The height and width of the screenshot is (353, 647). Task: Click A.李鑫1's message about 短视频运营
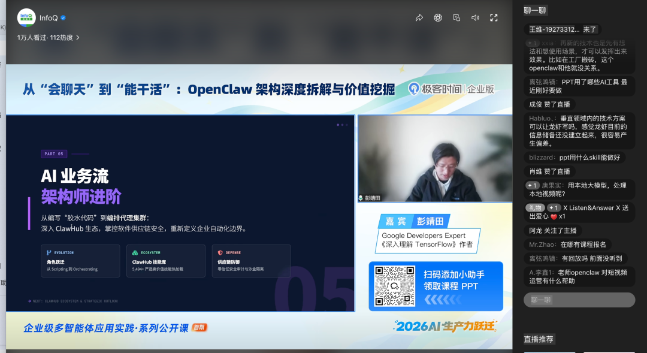click(x=579, y=277)
